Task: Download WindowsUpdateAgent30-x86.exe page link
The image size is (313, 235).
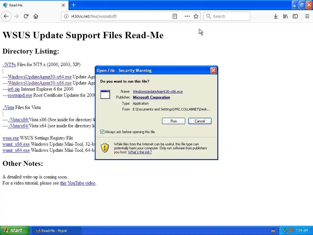Action: click(40, 83)
